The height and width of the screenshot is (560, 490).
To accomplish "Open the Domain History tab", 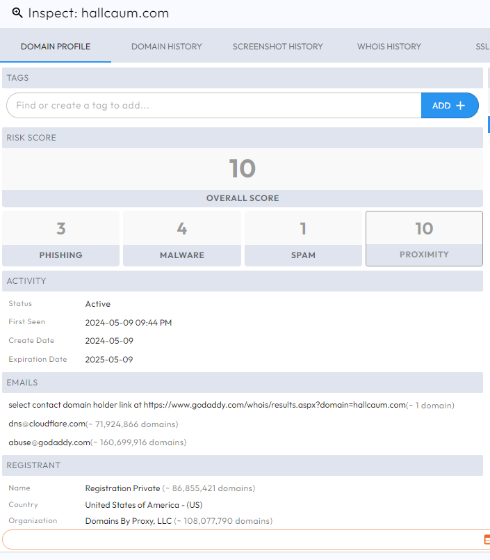I will [x=167, y=47].
